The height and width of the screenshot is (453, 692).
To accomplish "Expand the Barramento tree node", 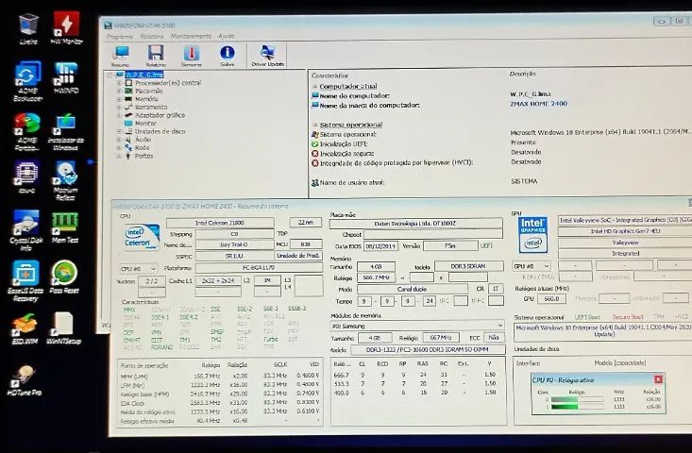I will point(119,108).
